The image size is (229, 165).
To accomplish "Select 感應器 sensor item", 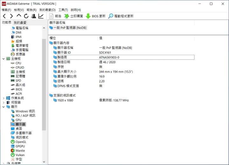I will [18, 54].
